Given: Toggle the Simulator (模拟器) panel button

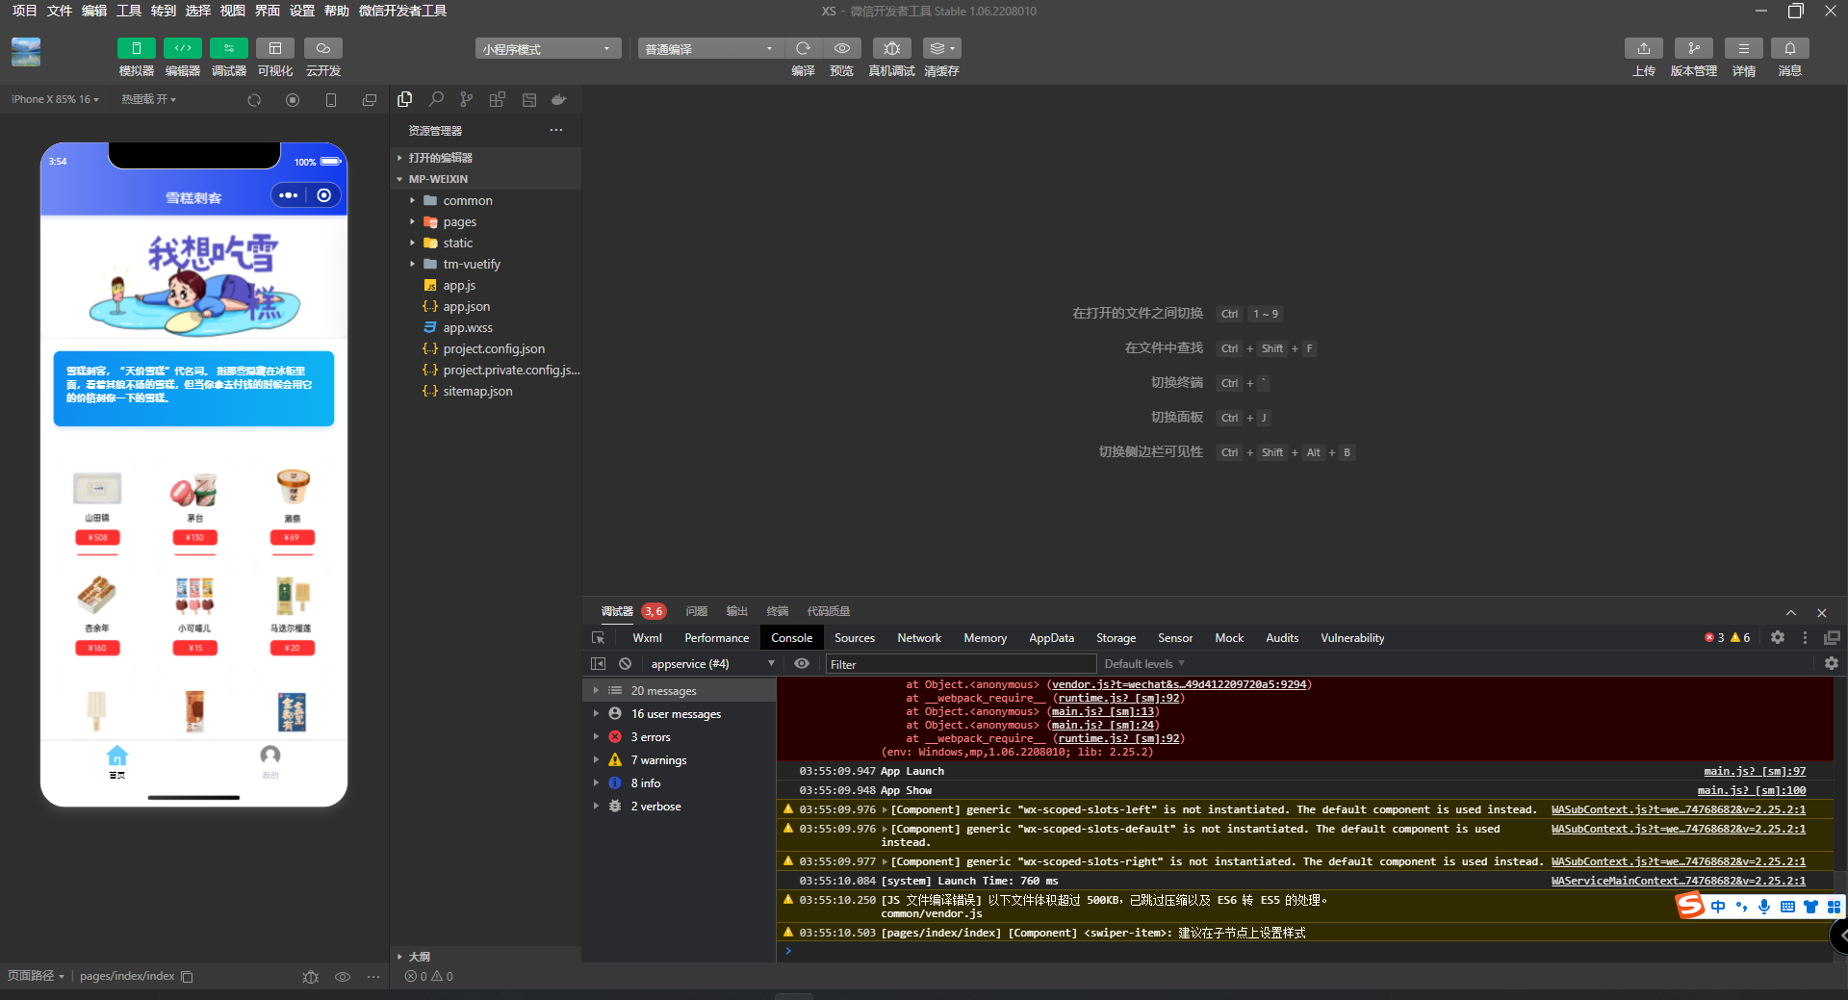Looking at the screenshot, I should [136, 48].
